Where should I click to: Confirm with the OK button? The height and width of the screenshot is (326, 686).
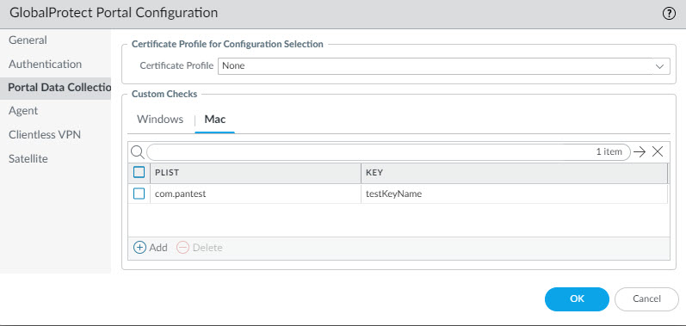pos(577,299)
